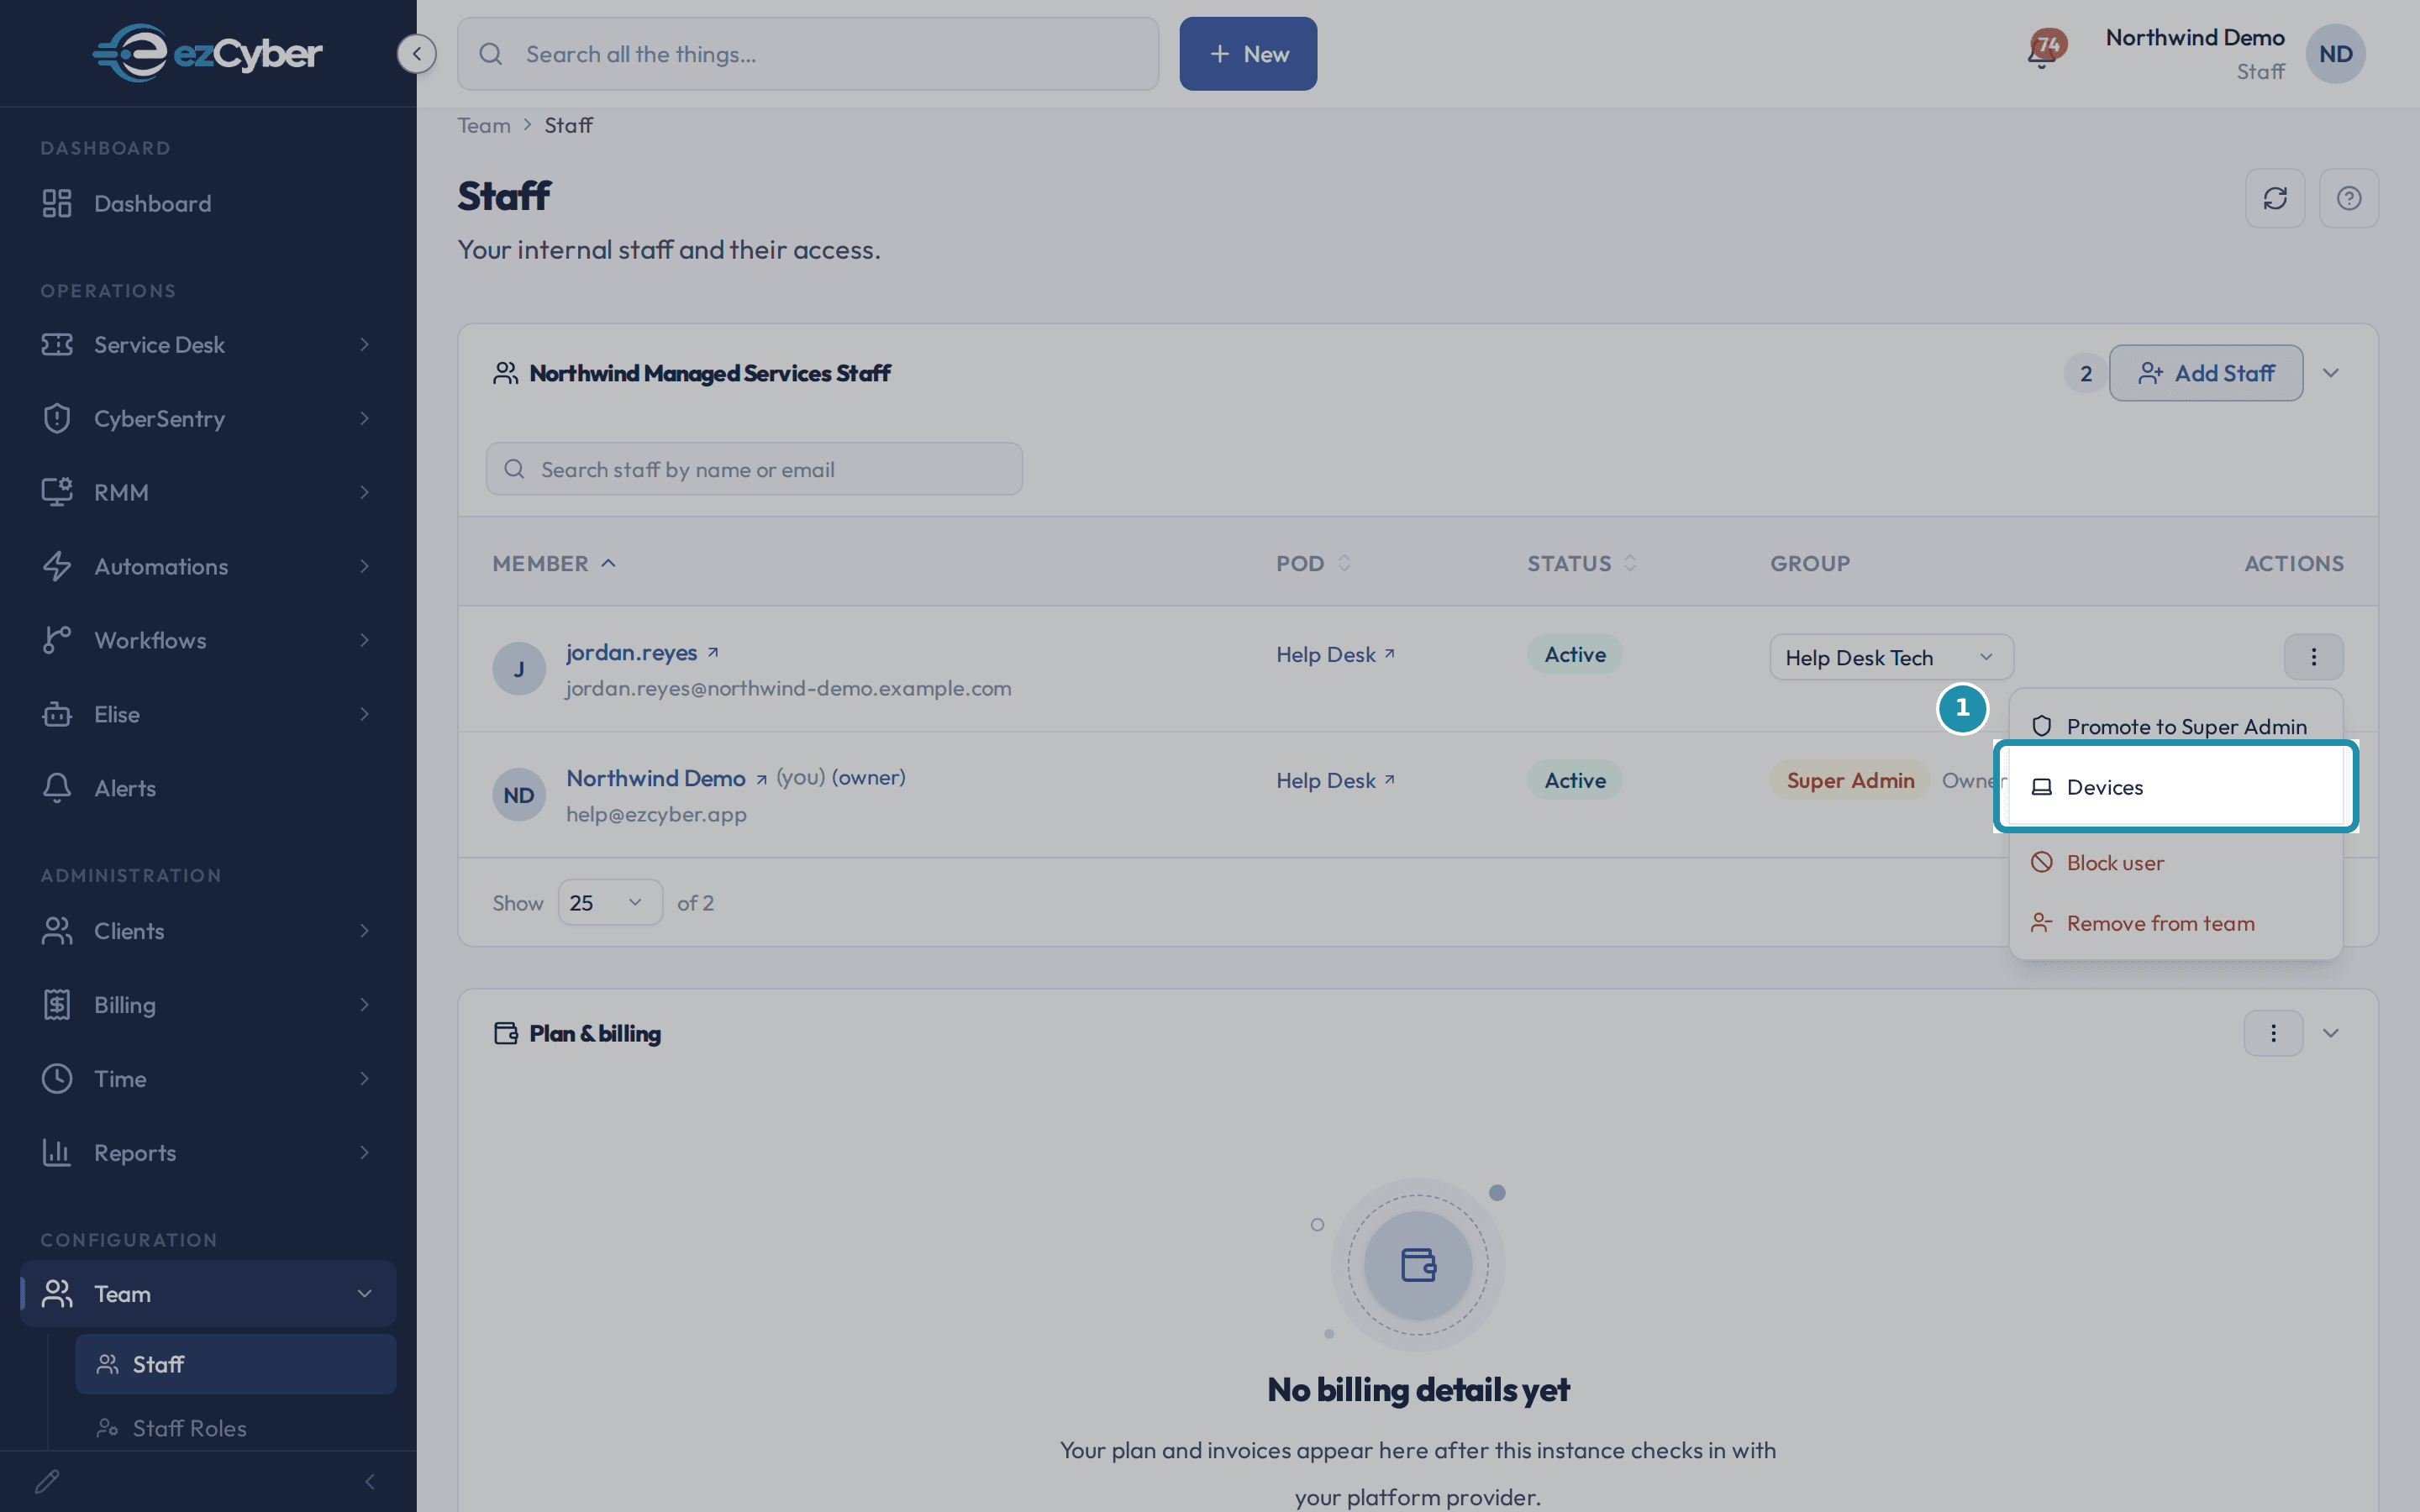Open Help Desk pod link for Northwind Demo
The height and width of the screenshot is (1512, 2420).
point(1335,780)
